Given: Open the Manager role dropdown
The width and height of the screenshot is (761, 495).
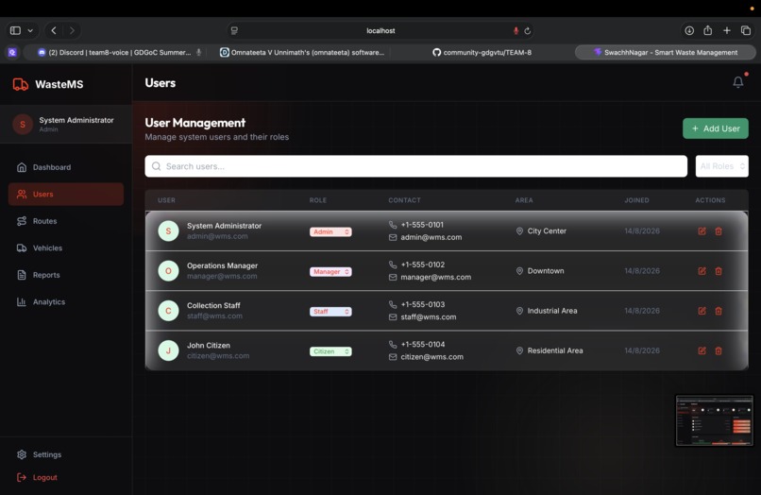Looking at the screenshot, I should (330, 271).
